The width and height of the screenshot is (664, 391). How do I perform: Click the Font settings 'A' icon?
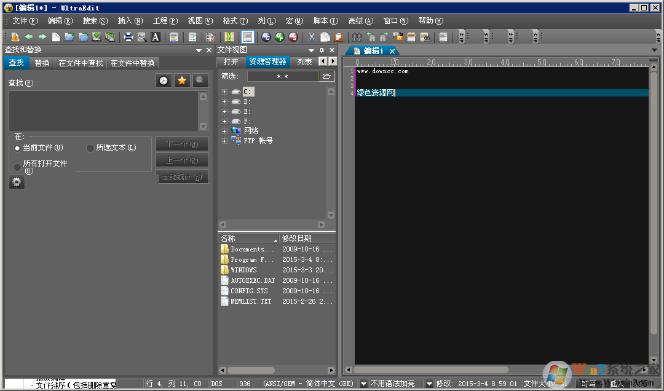(155, 37)
